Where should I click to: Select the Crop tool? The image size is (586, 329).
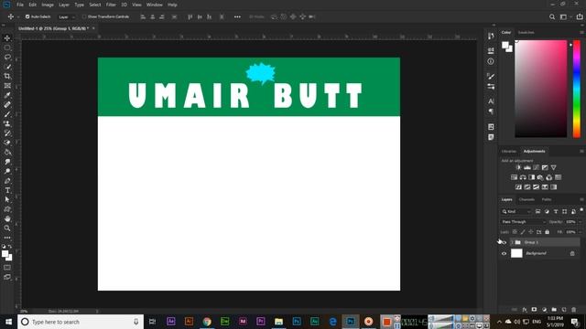click(7, 76)
